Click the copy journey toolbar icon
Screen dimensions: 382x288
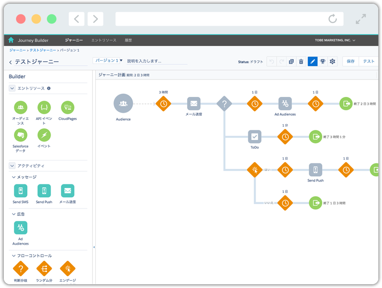coord(291,61)
